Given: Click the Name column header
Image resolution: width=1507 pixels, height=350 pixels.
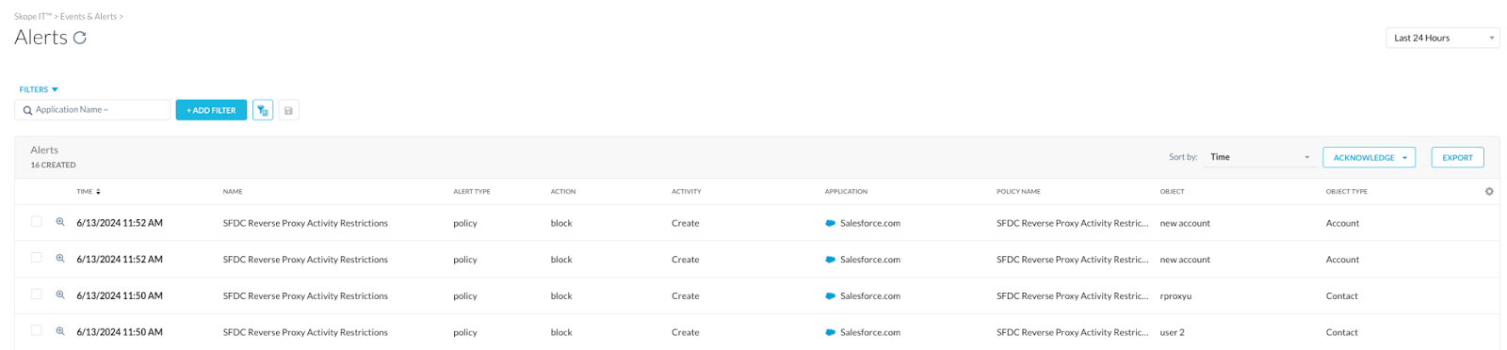Looking at the screenshot, I should [233, 191].
